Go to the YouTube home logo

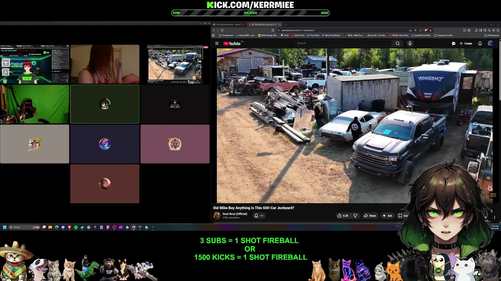click(232, 43)
